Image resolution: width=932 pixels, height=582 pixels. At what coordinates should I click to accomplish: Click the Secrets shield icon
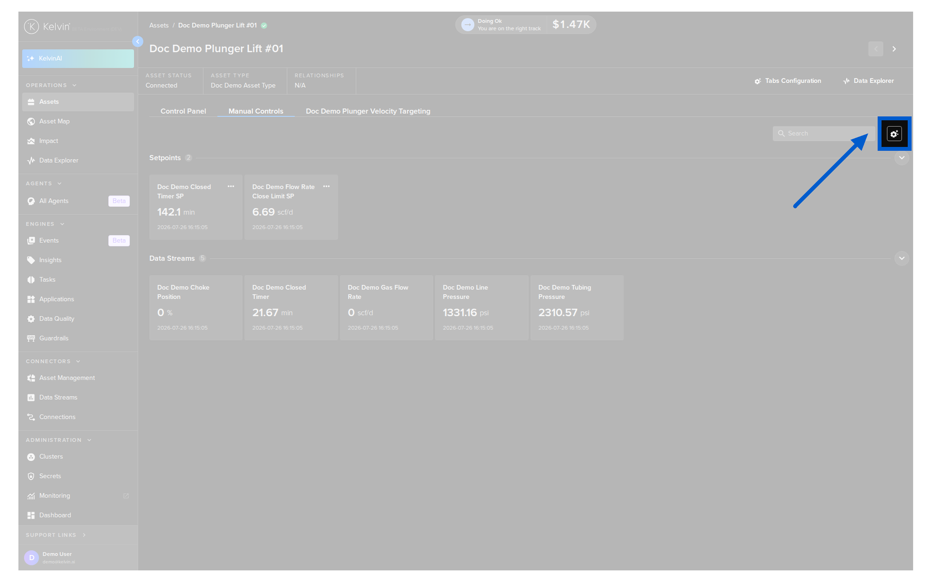tap(31, 476)
